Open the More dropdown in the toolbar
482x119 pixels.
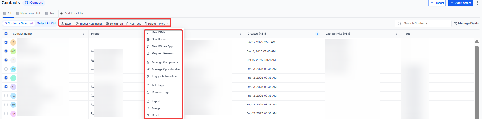(164, 24)
